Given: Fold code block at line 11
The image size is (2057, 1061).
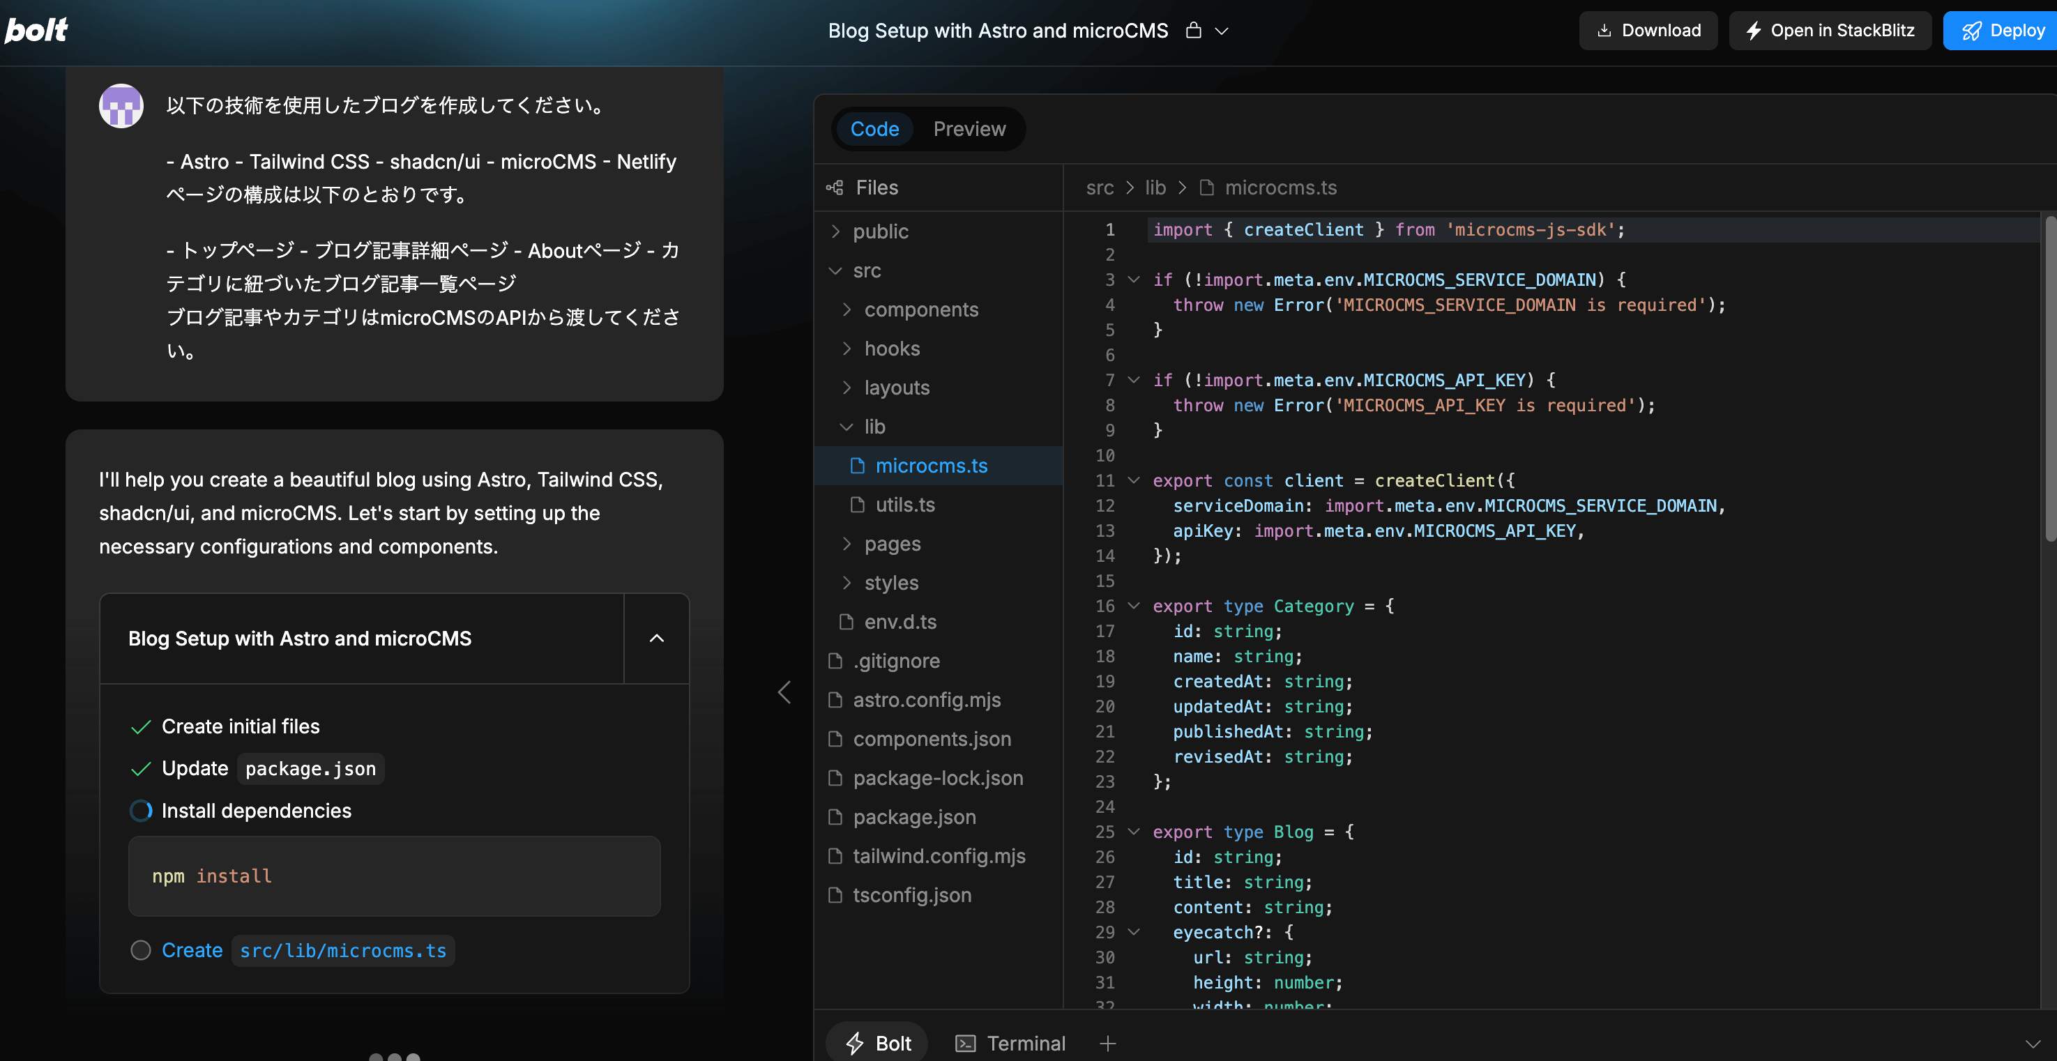Looking at the screenshot, I should (1133, 480).
